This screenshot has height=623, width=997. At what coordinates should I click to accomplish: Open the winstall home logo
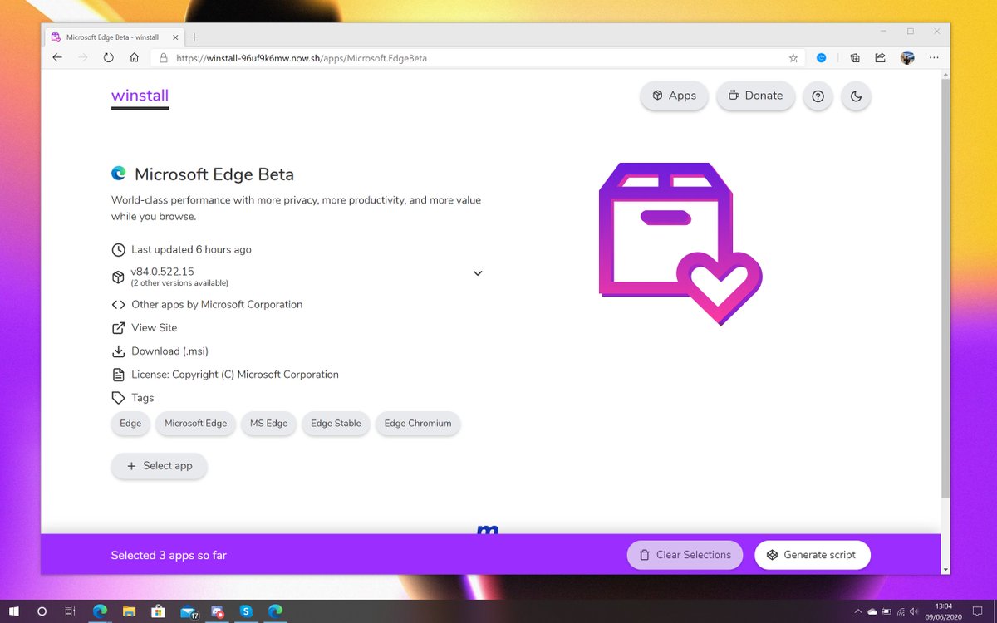click(x=140, y=96)
